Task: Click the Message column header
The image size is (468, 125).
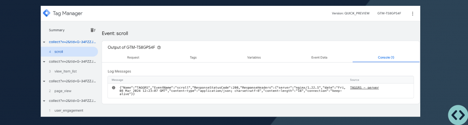Action: (x=117, y=80)
